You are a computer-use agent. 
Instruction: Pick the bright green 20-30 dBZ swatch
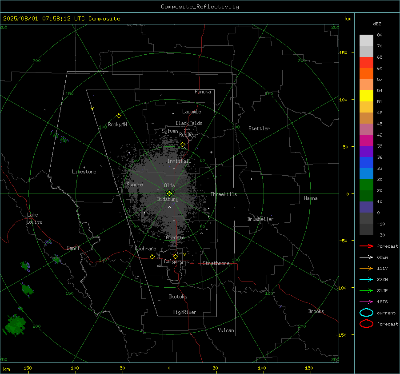[366, 185]
